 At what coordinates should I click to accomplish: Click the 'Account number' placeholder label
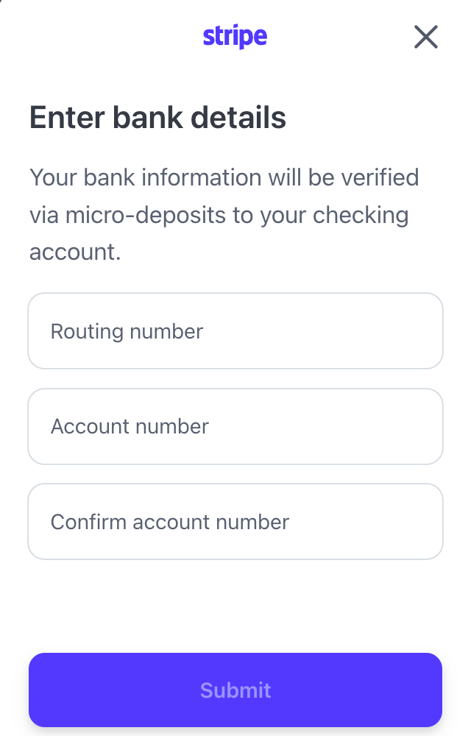(130, 427)
